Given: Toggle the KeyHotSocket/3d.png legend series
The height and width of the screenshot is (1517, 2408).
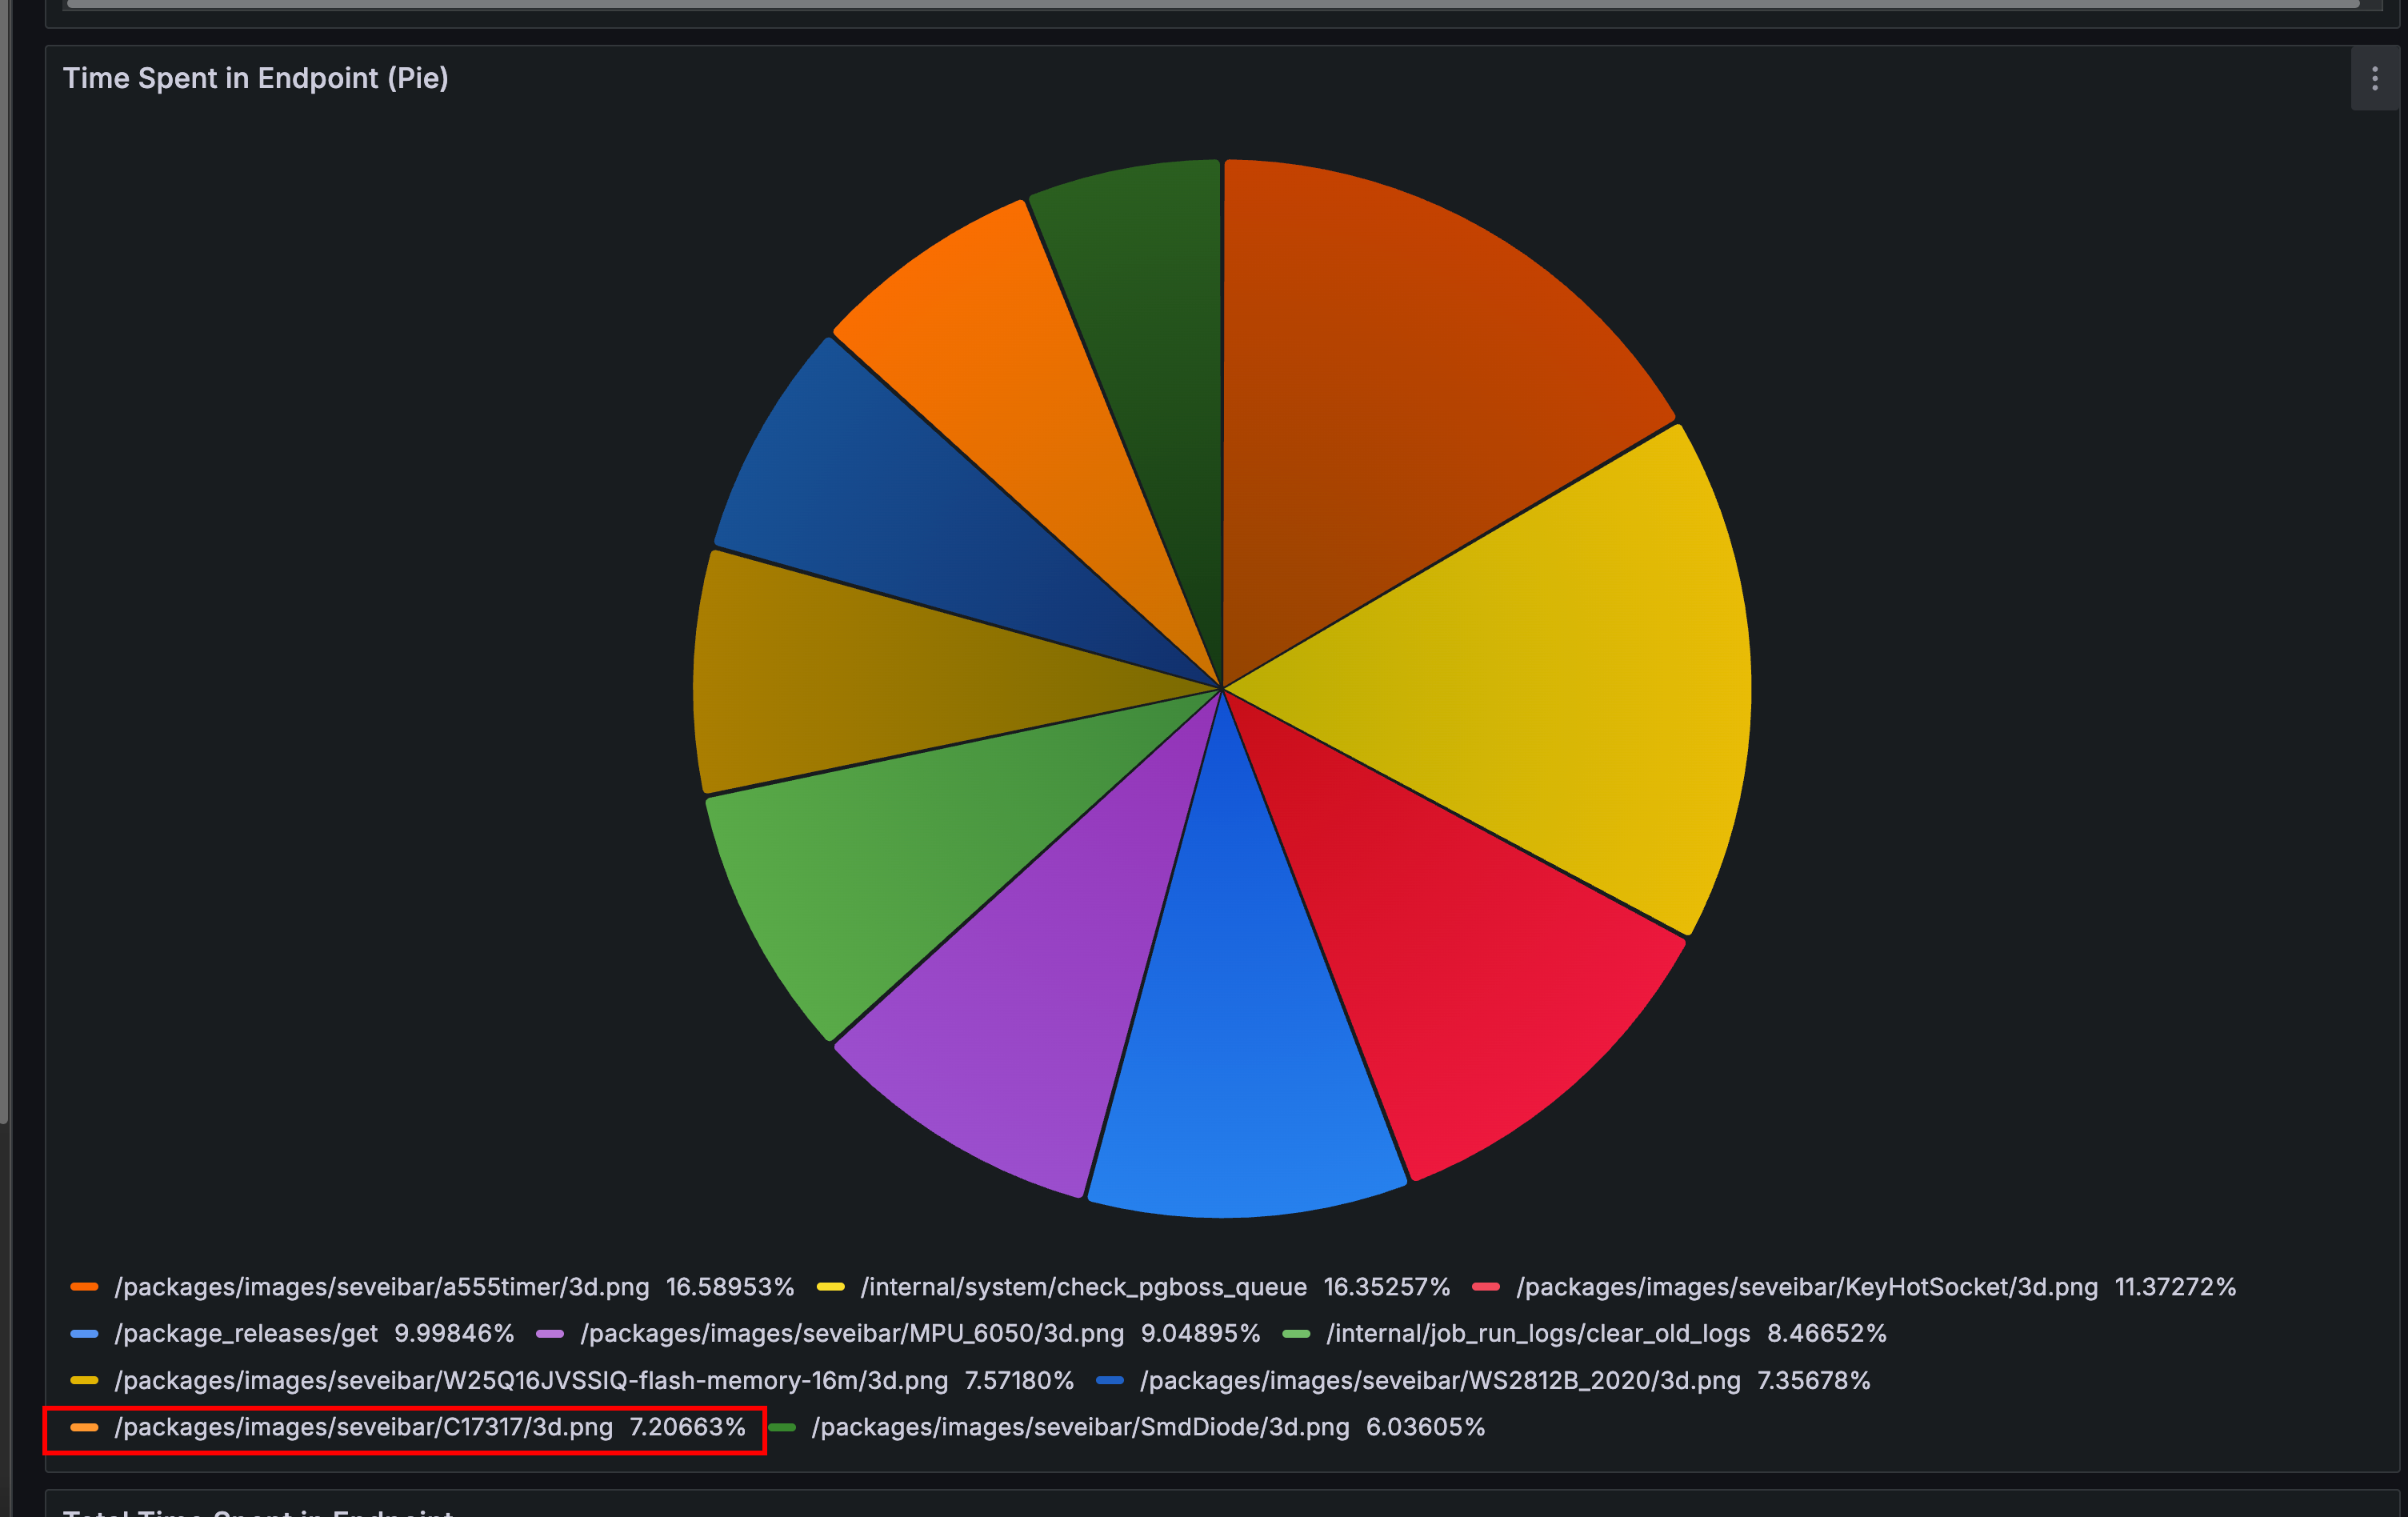Looking at the screenshot, I should pos(1806,1287).
